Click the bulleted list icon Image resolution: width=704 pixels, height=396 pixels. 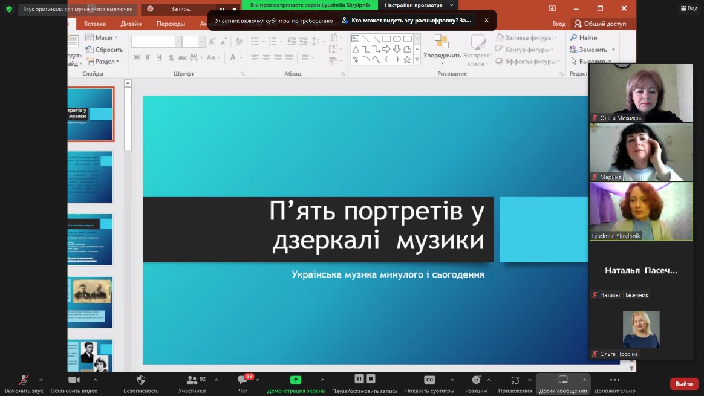255,41
